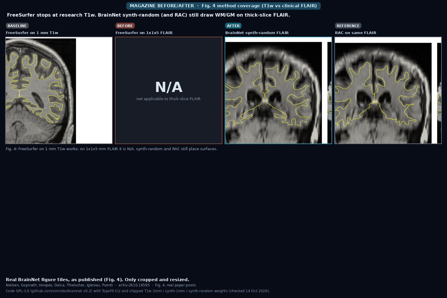This screenshot has width=447, height=298.
Task: Click the AFTER badge label
Action: pos(233,26)
